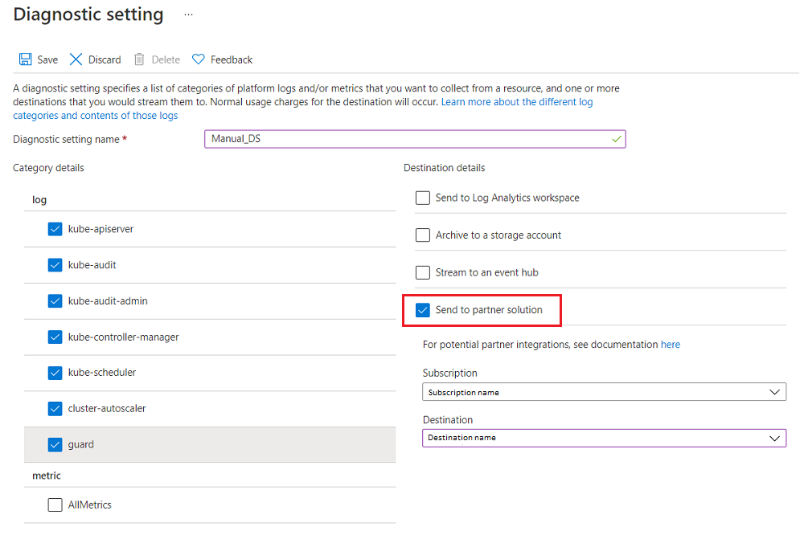Click the Save floppy disk icon
This screenshot has height=535, width=804.
click(25, 59)
